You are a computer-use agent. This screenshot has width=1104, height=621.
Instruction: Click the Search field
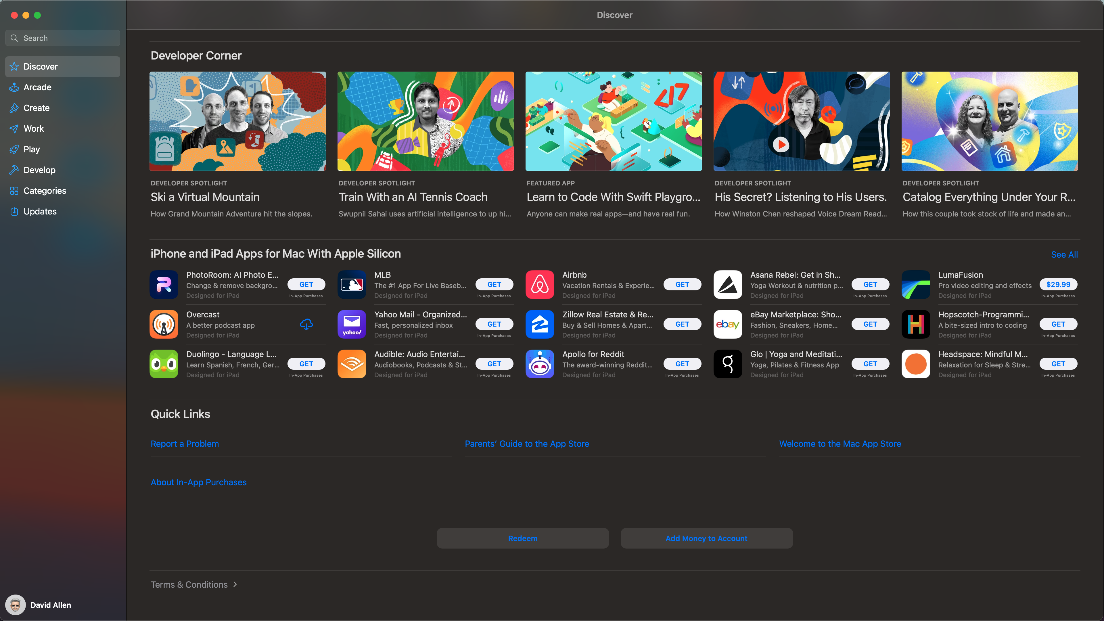63,38
